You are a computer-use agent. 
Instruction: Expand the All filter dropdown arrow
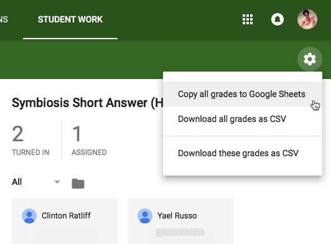tap(57, 182)
